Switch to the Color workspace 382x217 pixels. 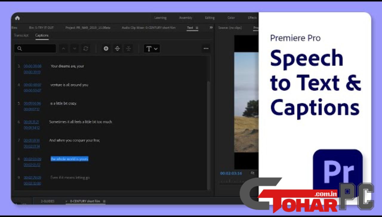[x=231, y=18]
